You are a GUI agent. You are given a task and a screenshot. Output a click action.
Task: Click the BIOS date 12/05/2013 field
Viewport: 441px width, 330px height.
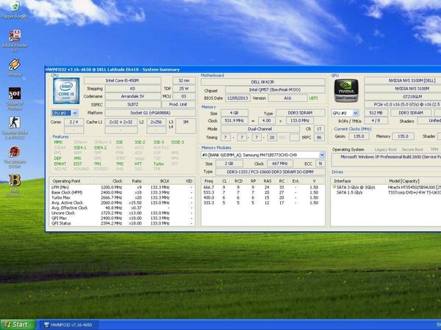(238, 98)
